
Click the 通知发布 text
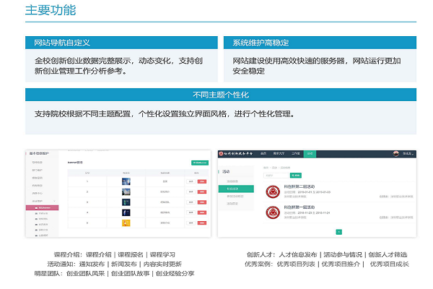click(x=92, y=264)
